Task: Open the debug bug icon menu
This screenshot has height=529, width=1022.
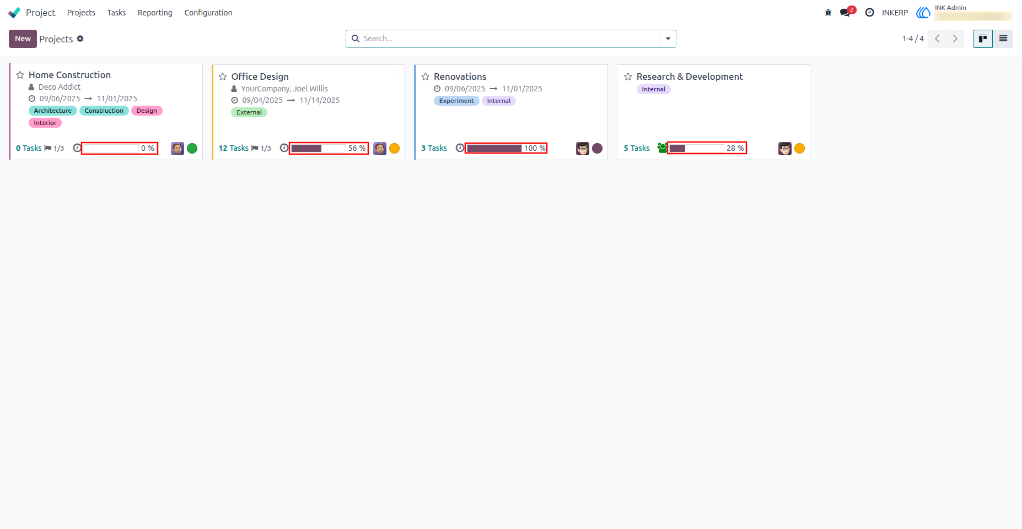Action: tap(828, 13)
